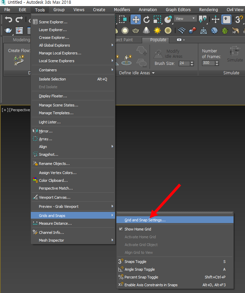This screenshot has height=293, width=245.
Task: Select the Window/Crossing selection icon
Action: tap(123, 19)
